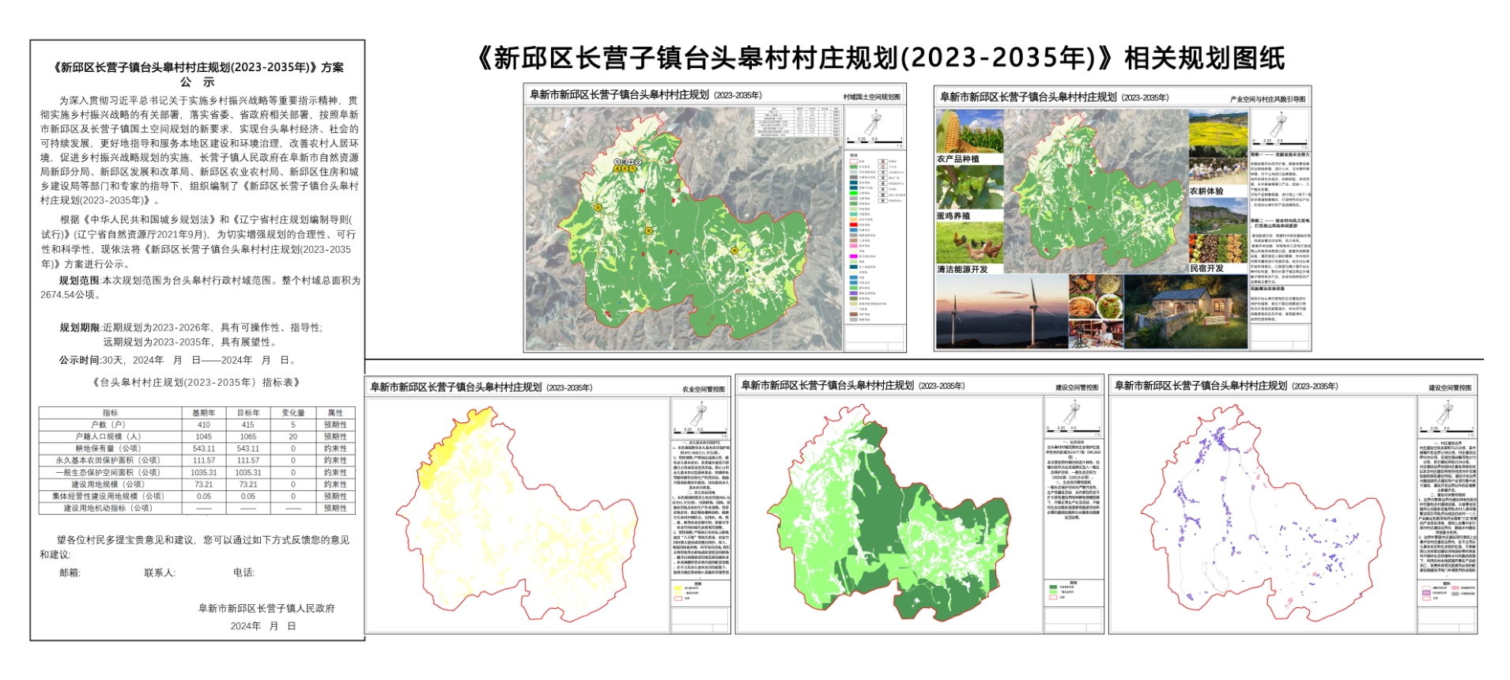The image size is (1510, 680).
Task: Click the 属性 column header
Action: point(335,413)
